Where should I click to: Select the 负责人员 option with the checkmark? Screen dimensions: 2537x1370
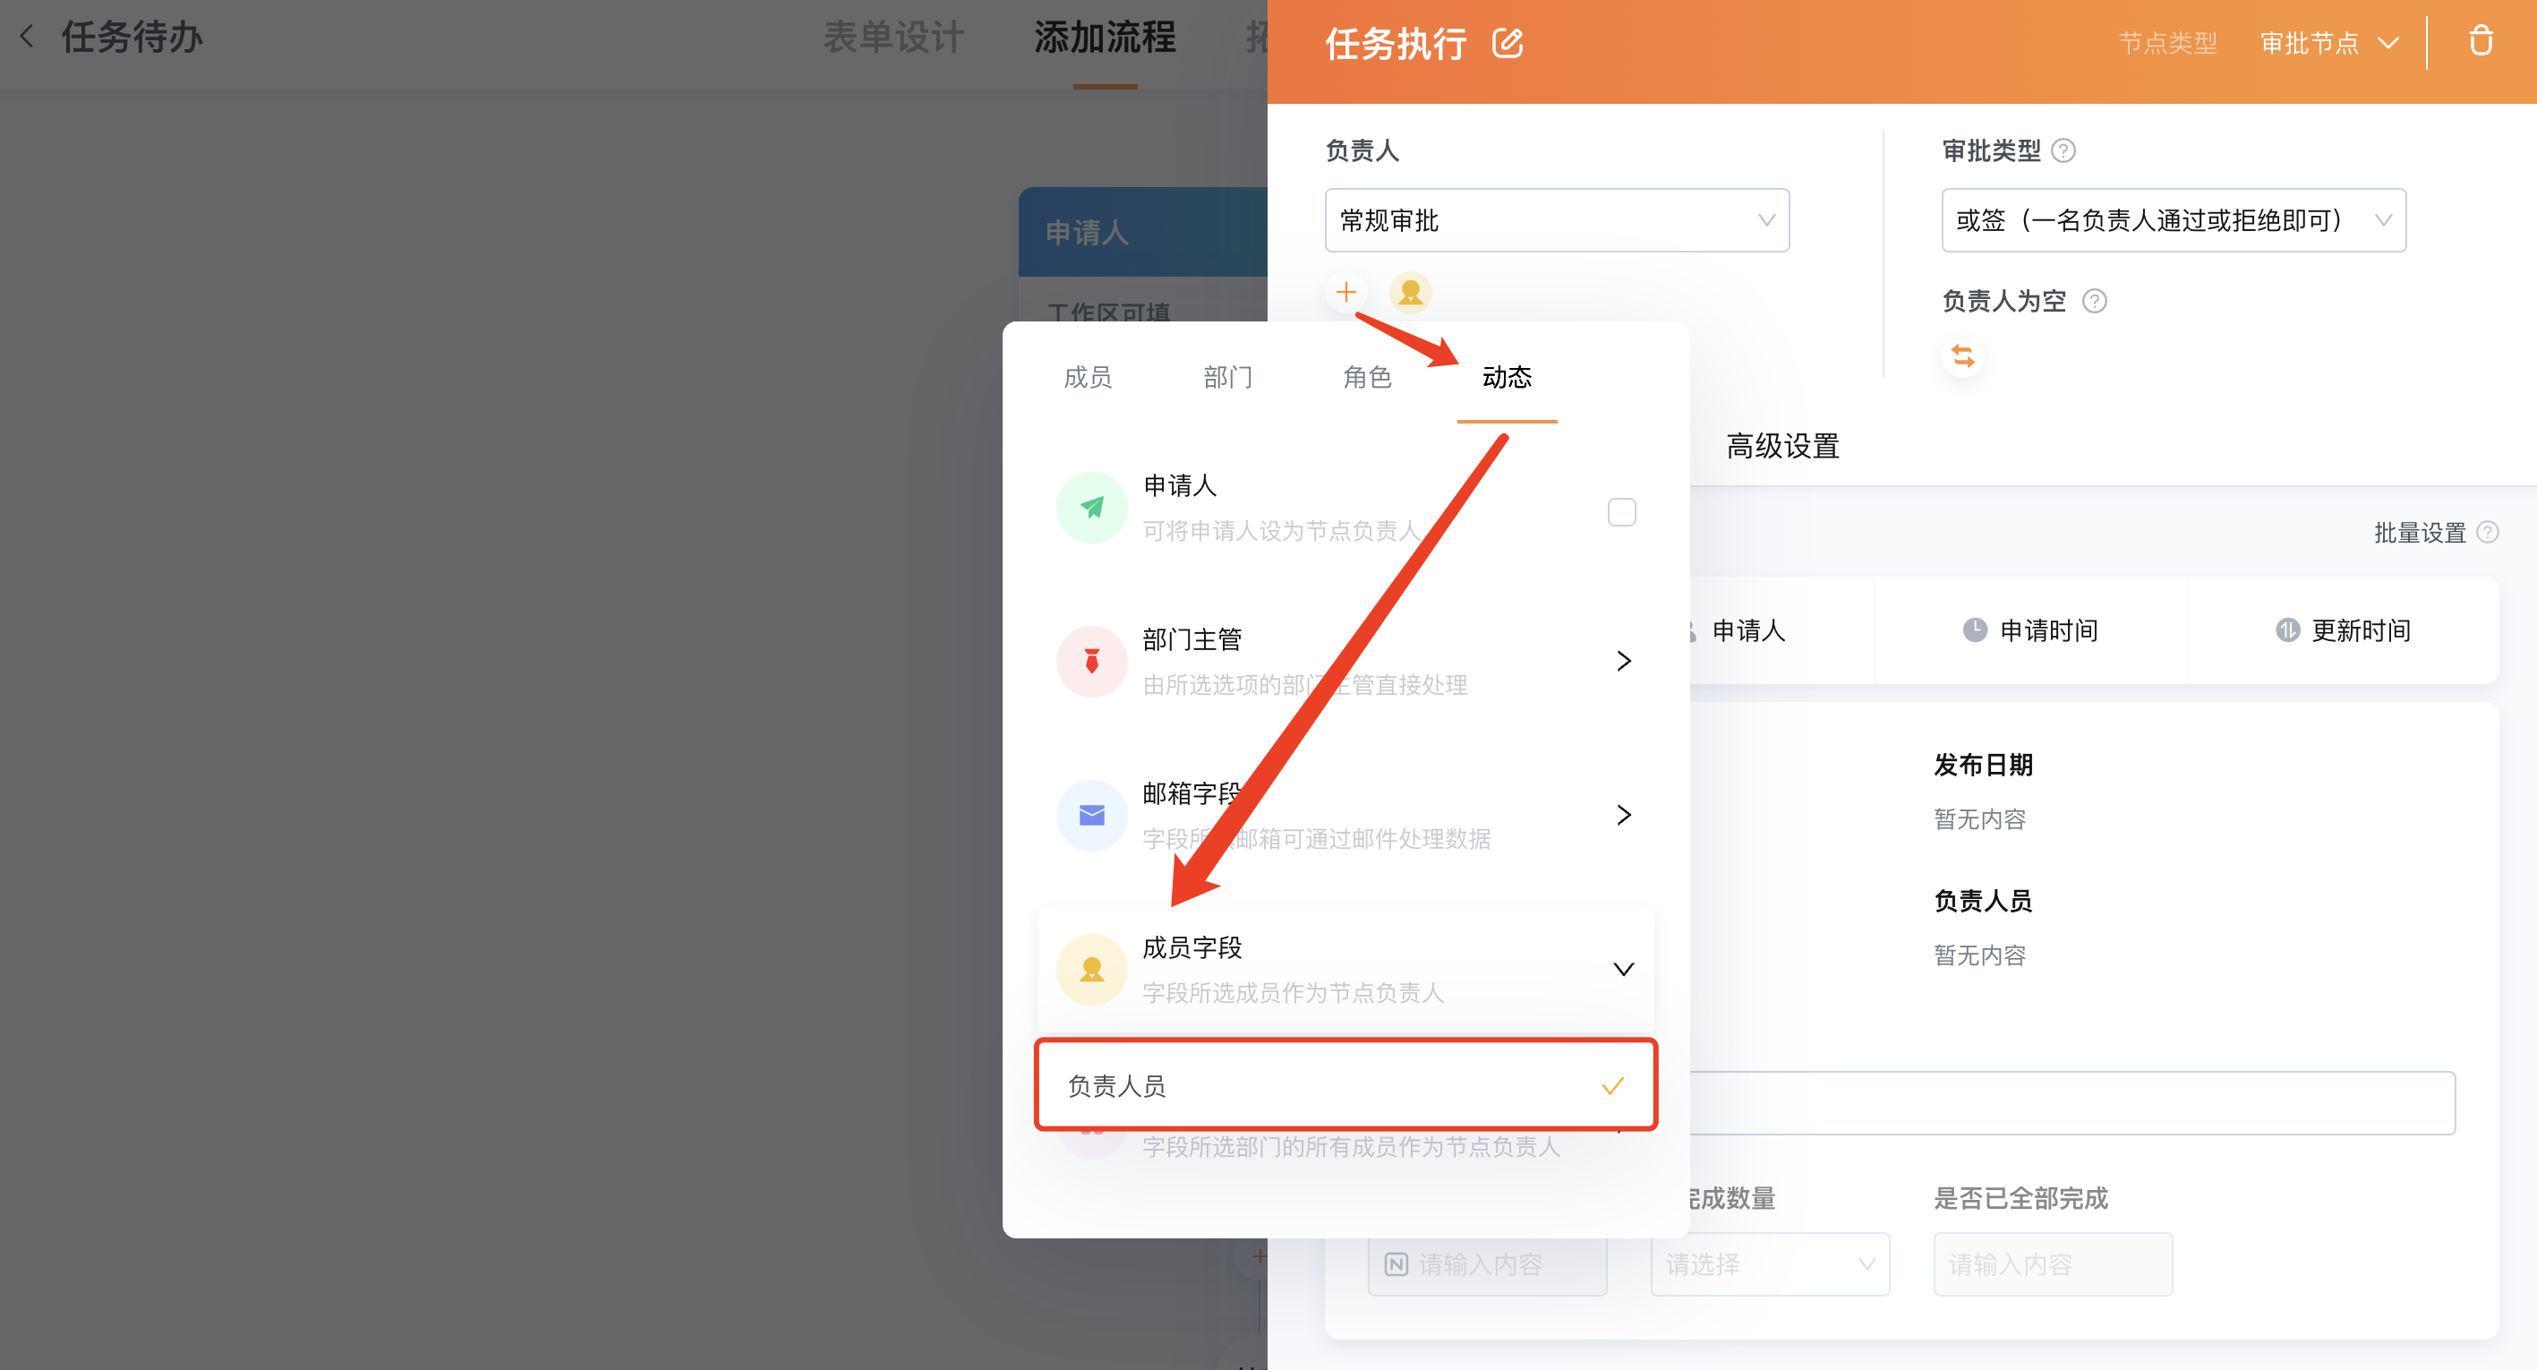(1345, 1085)
